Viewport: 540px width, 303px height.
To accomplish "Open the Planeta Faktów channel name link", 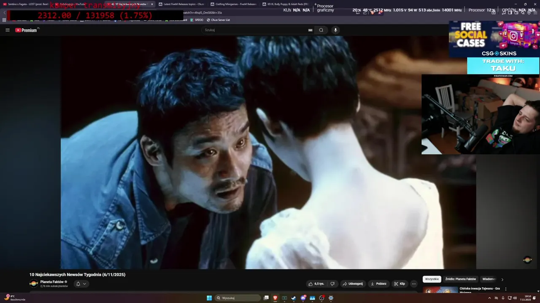I will coord(52,282).
